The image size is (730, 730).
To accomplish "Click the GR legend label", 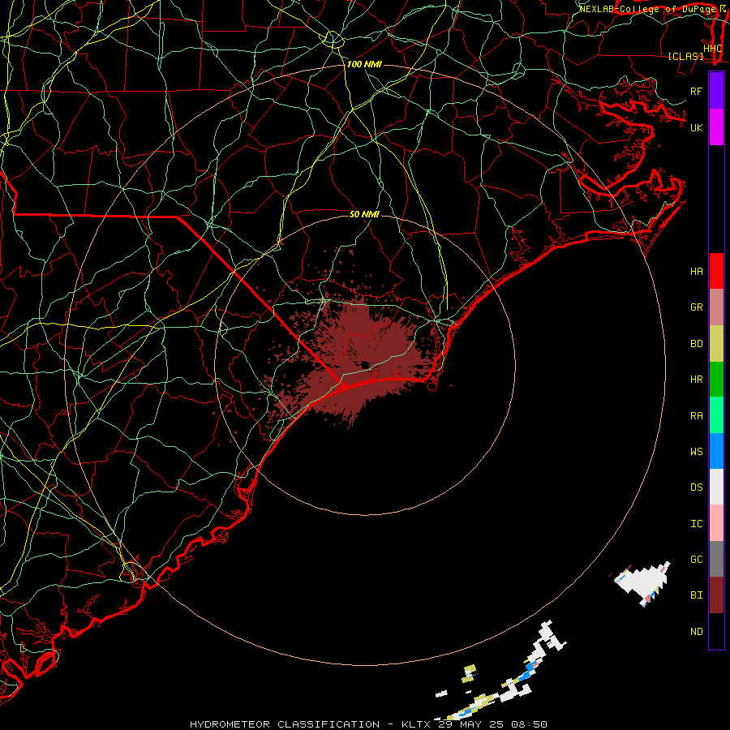I will pyautogui.click(x=697, y=307).
